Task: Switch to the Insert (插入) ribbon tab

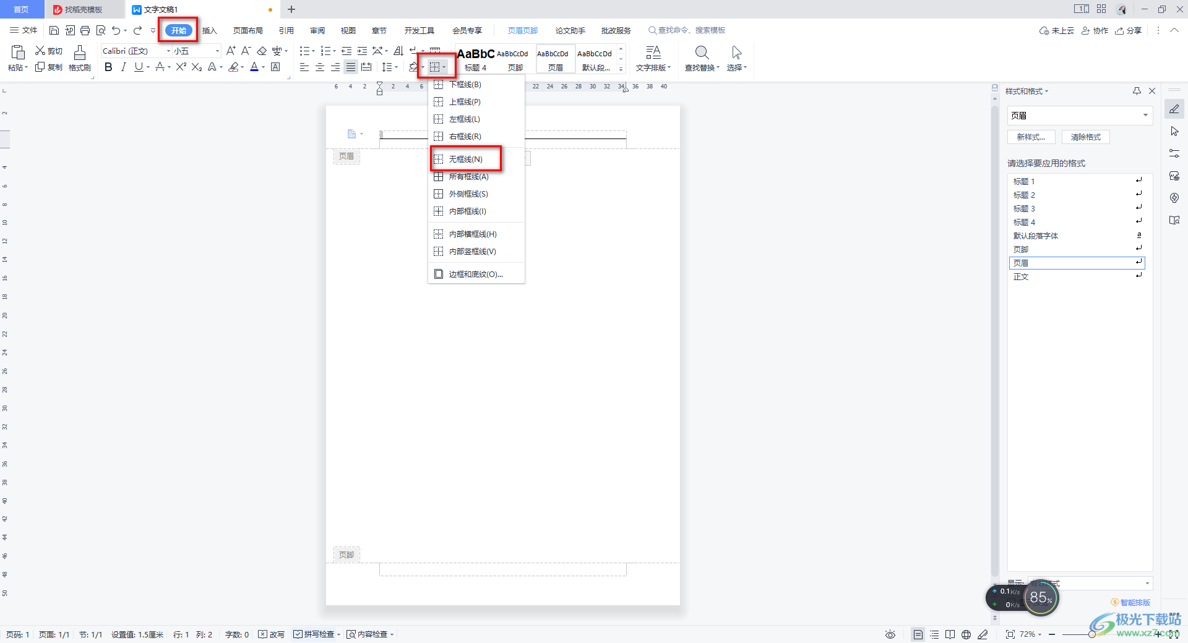Action: click(209, 30)
